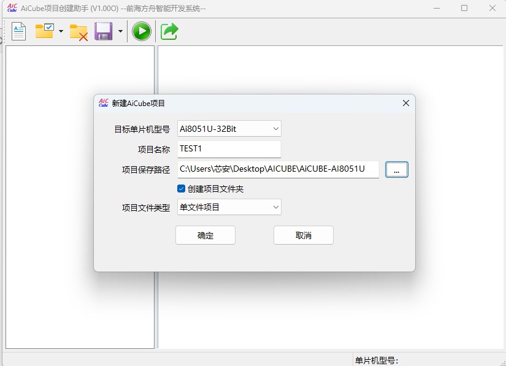
Task: Browse for path with the ... button
Action: tap(397, 170)
